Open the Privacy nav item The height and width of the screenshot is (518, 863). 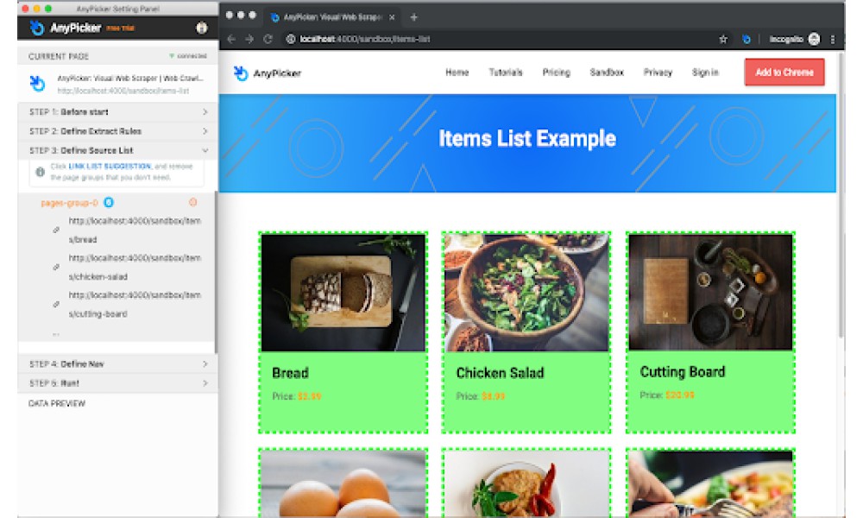[658, 73]
